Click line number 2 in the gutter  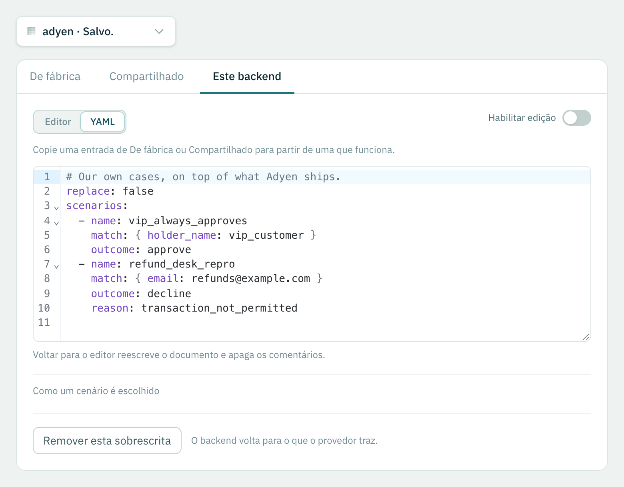47,191
